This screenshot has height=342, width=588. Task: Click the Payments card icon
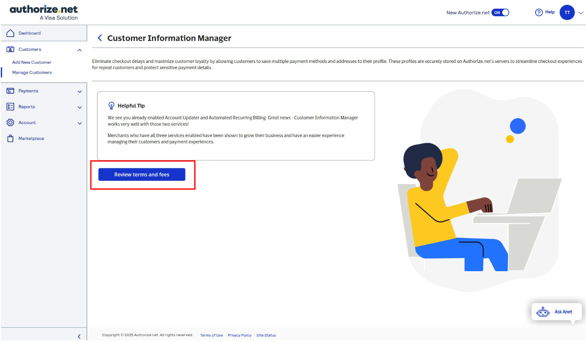(11, 91)
